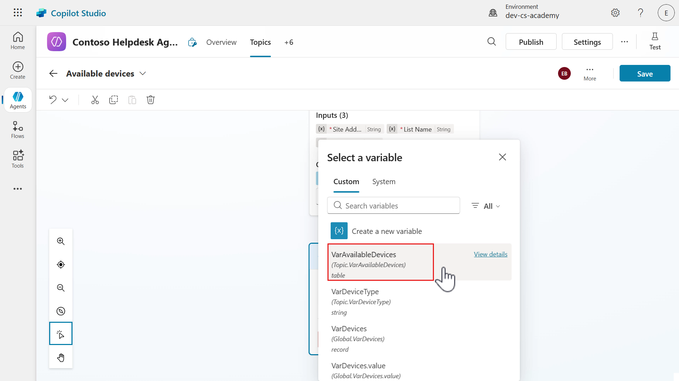Click the Cut scissors icon
This screenshot has width=679, height=381.
[95, 100]
